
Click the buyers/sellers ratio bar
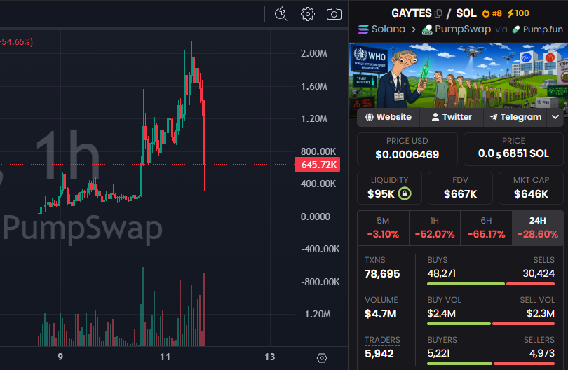(x=491, y=364)
